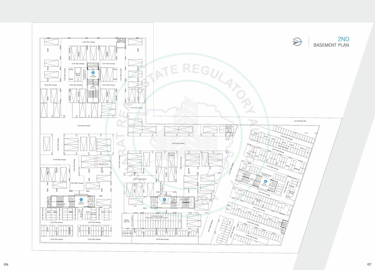Click page number 06
Viewport: 375px width, 270px height.
[6, 264]
